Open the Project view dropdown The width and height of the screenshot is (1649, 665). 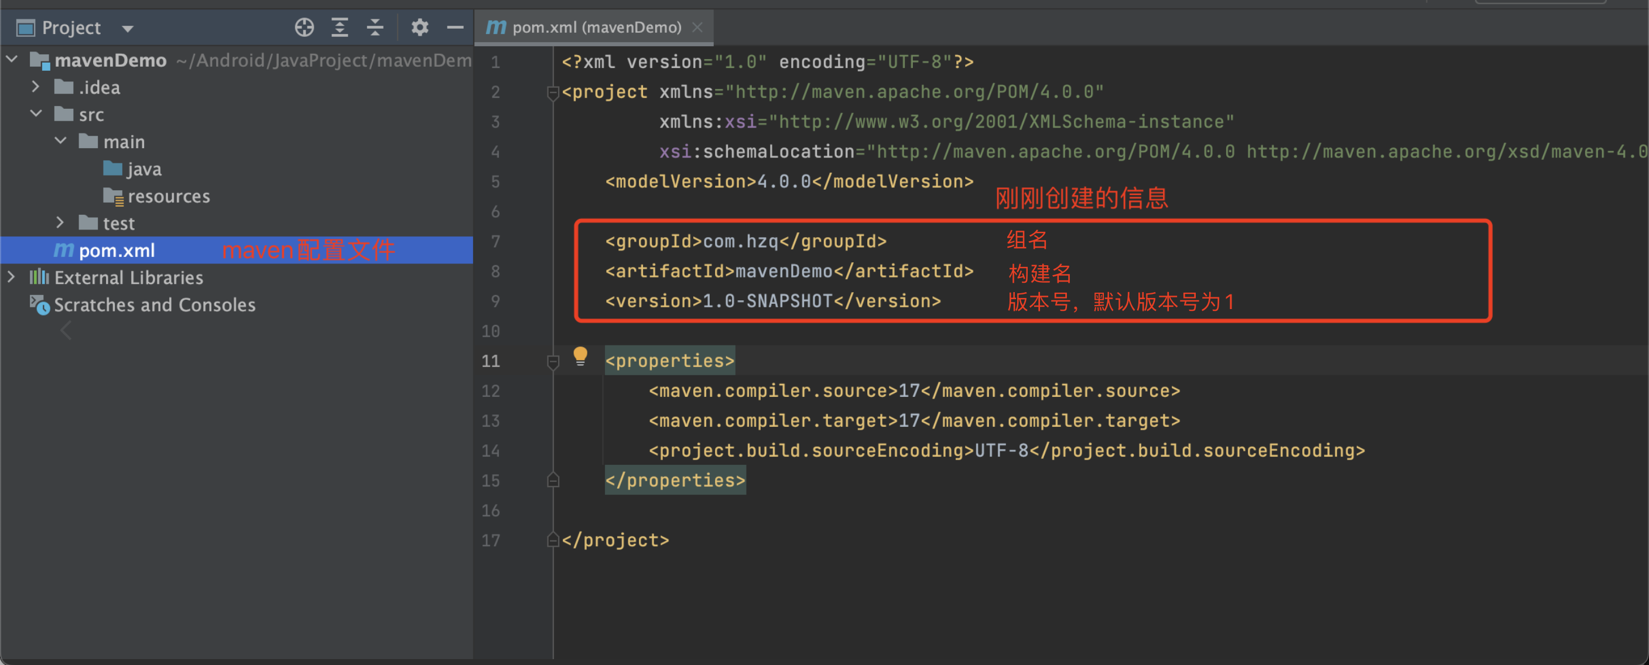click(128, 29)
